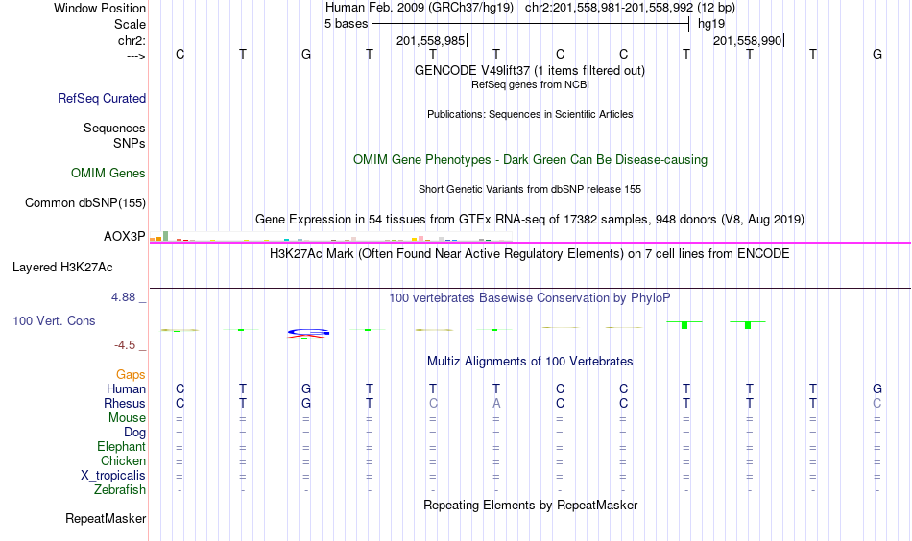Viewport: 912px width, 541px height.
Task: Click the Scale label
Action: click(131, 24)
